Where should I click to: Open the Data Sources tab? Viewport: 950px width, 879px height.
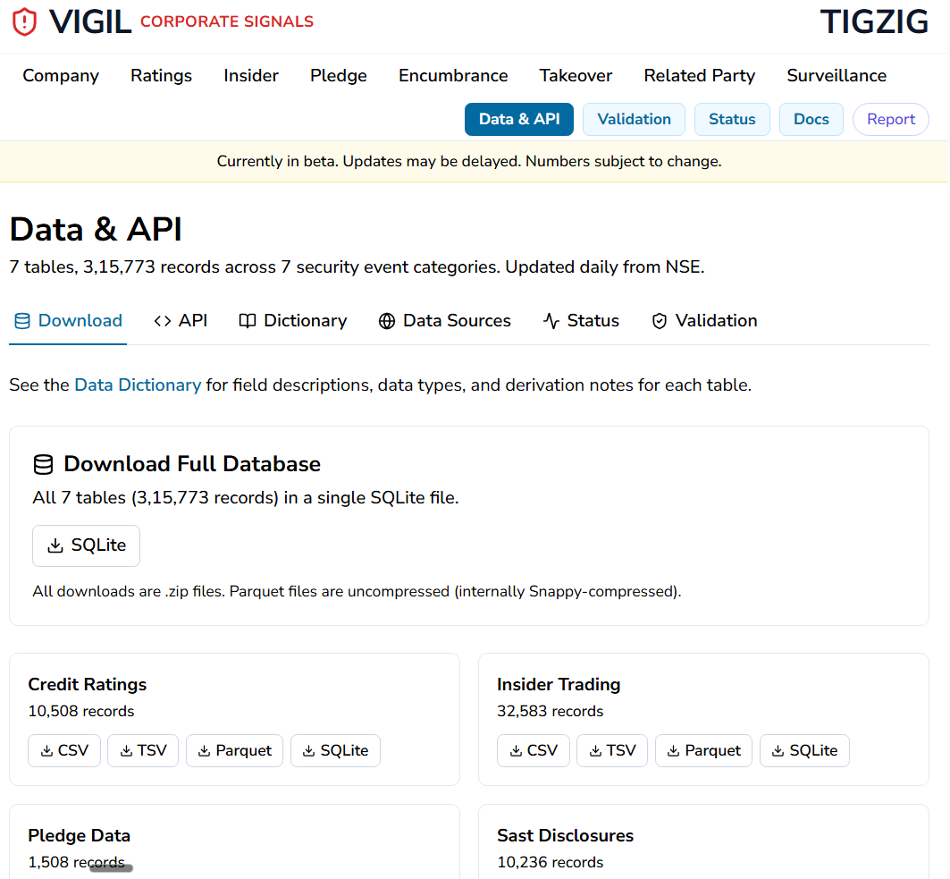point(445,321)
